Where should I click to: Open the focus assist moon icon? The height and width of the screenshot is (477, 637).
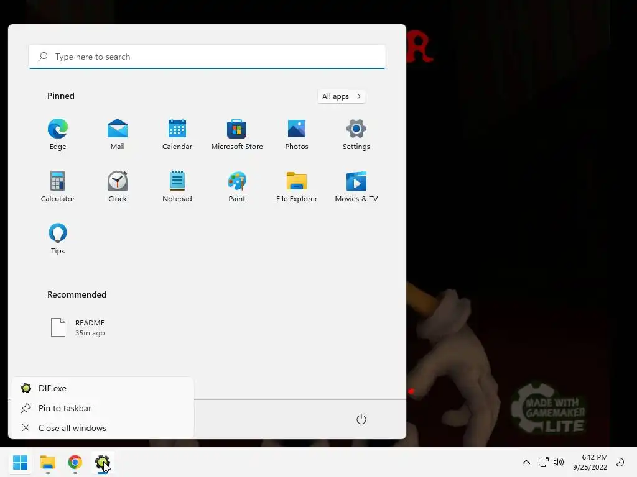620,462
